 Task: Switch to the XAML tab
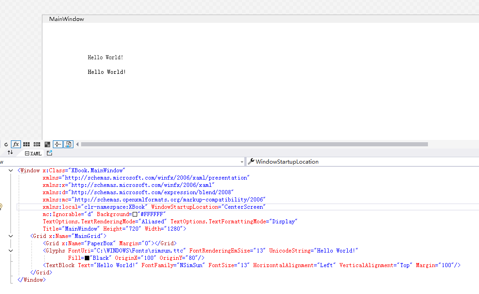pos(33,154)
